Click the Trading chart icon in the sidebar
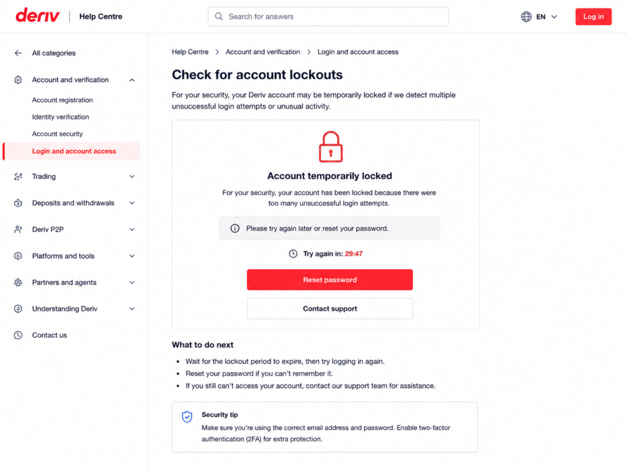Screen dimensions: 627x470 coord(18,177)
